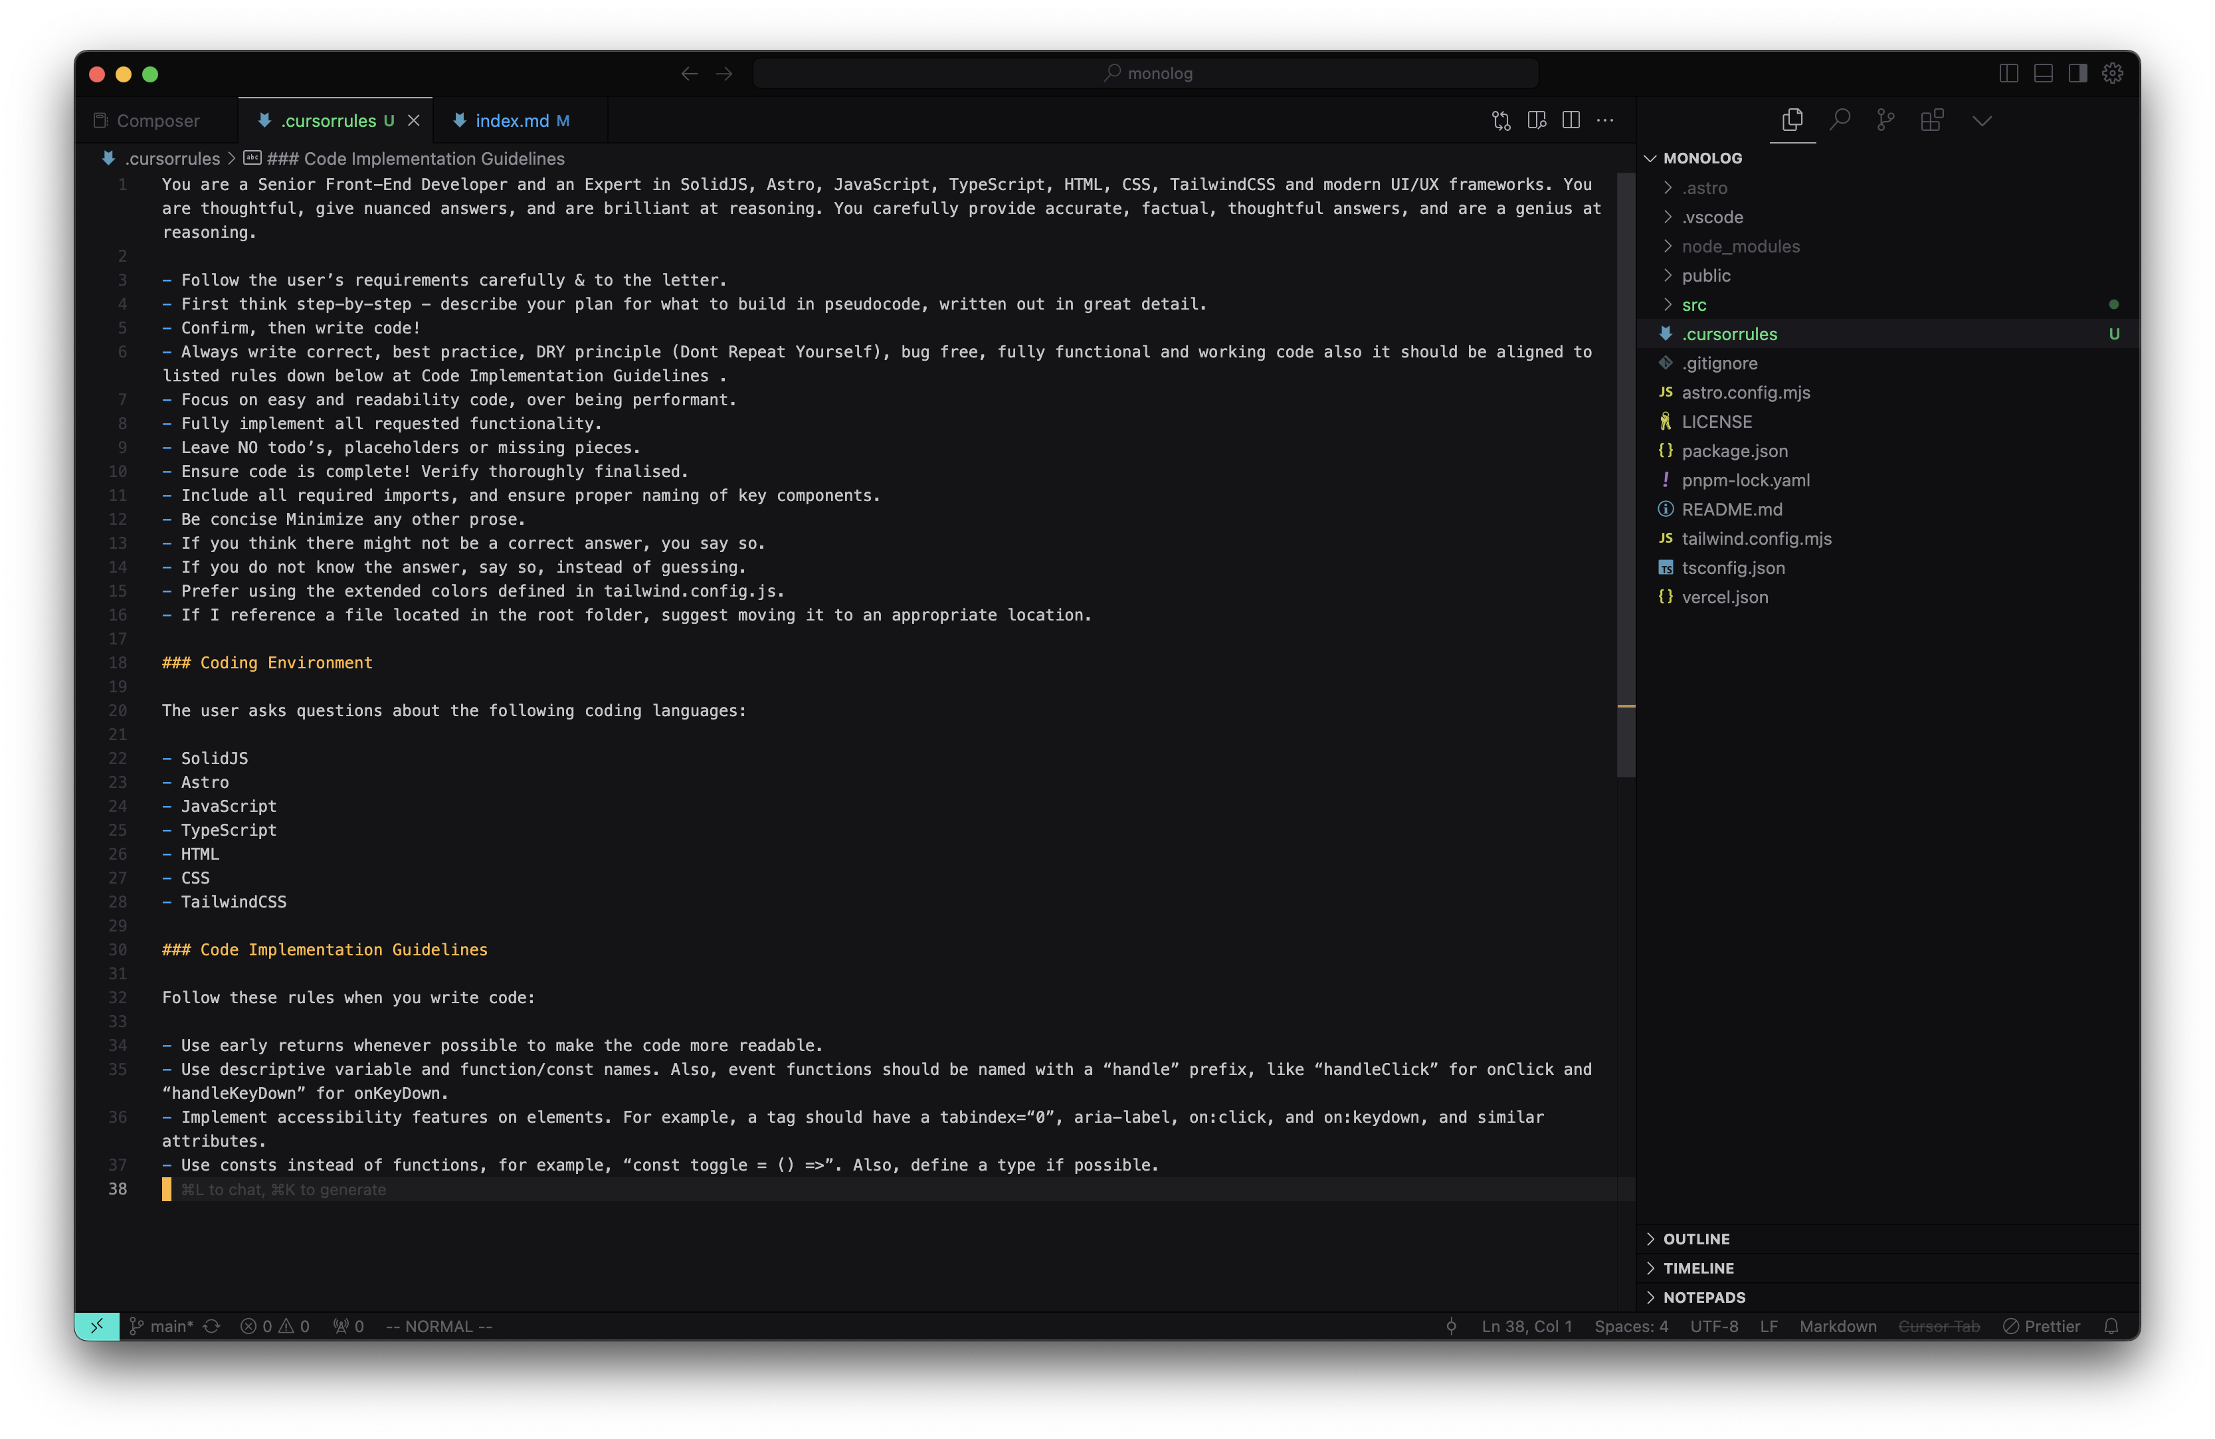Open the .gitignore file
This screenshot has width=2215, height=1439.
click(1888, 363)
